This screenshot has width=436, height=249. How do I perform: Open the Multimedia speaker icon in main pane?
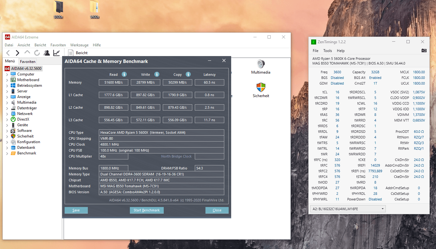coord(261,64)
